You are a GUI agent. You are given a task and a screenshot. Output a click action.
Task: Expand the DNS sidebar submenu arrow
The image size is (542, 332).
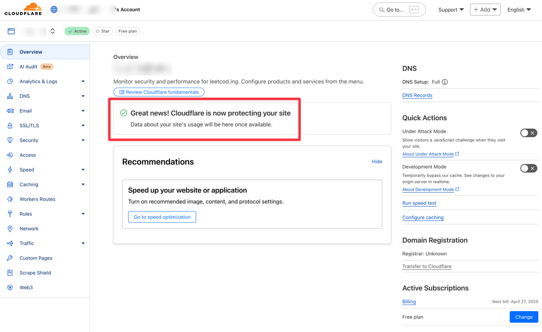[x=83, y=96]
